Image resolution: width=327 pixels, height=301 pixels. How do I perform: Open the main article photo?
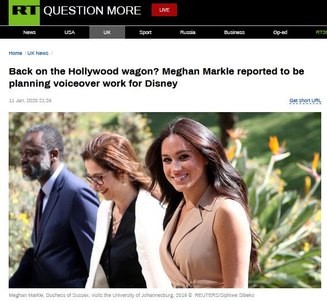coord(165,200)
